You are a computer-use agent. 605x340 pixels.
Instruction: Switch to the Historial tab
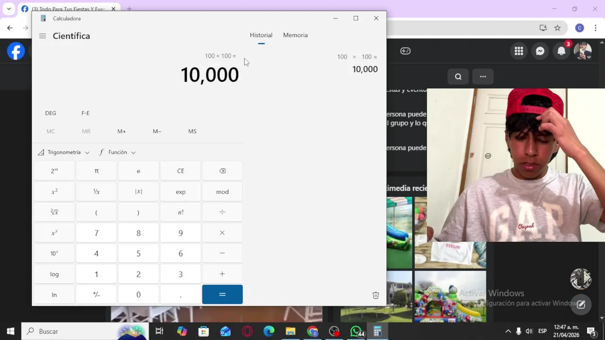(261, 35)
